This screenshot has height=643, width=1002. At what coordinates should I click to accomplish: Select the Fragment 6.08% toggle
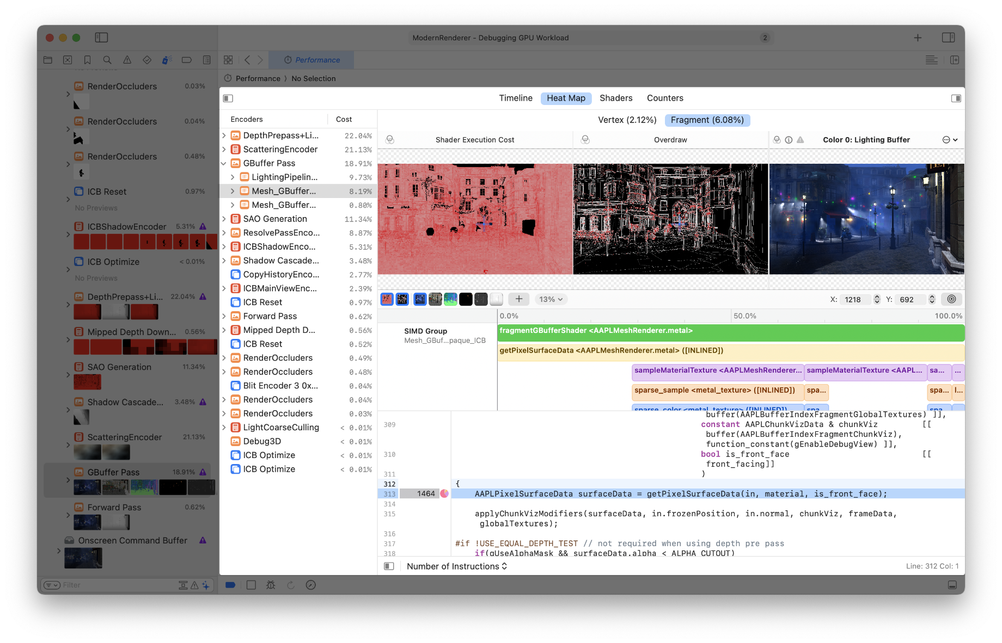[707, 120]
